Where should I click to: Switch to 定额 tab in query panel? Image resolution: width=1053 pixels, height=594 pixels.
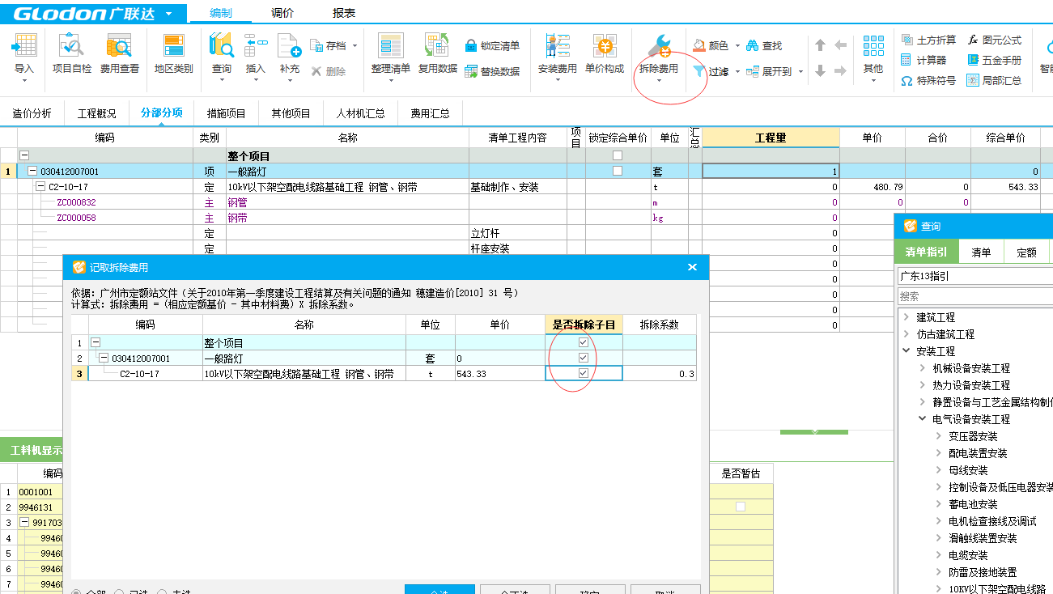coord(1026,252)
